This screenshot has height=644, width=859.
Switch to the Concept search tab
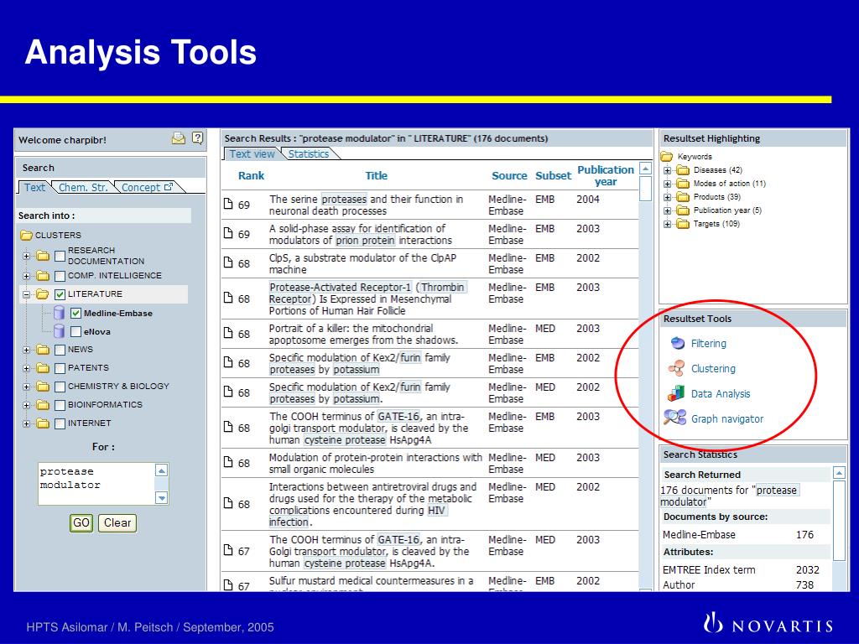[x=146, y=187]
